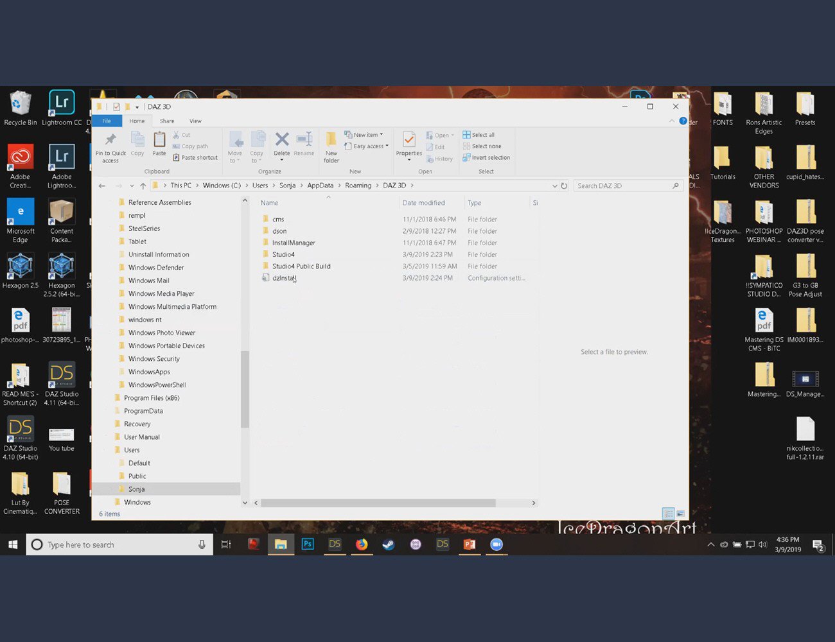This screenshot has height=642, width=835.
Task: Click the Task View taskbar icon
Action: pos(226,544)
